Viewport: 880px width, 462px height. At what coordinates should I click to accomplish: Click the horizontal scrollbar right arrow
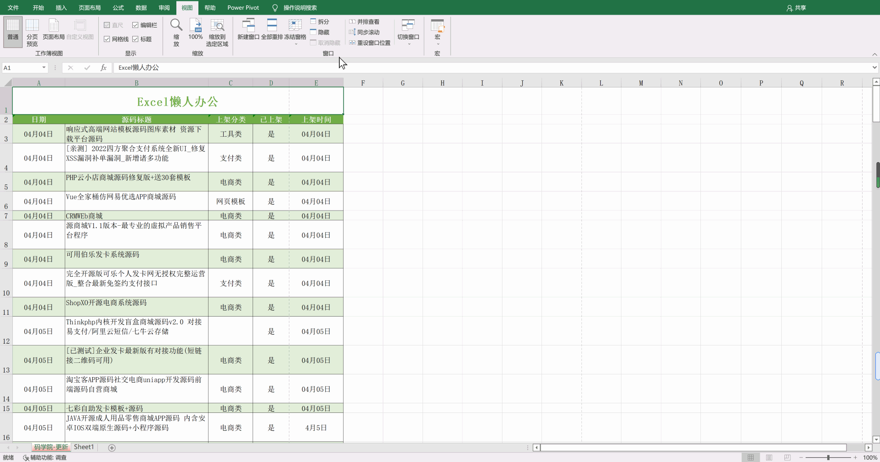[x=868, y=447]
